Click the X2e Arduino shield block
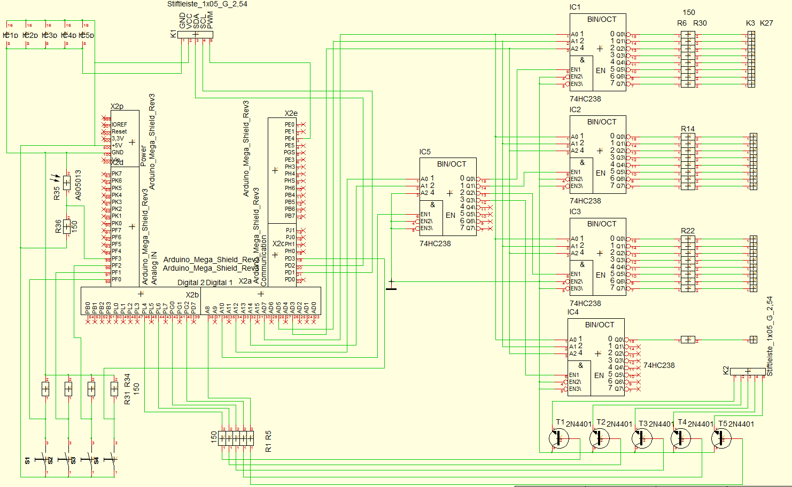 click(x=282, y=170)
